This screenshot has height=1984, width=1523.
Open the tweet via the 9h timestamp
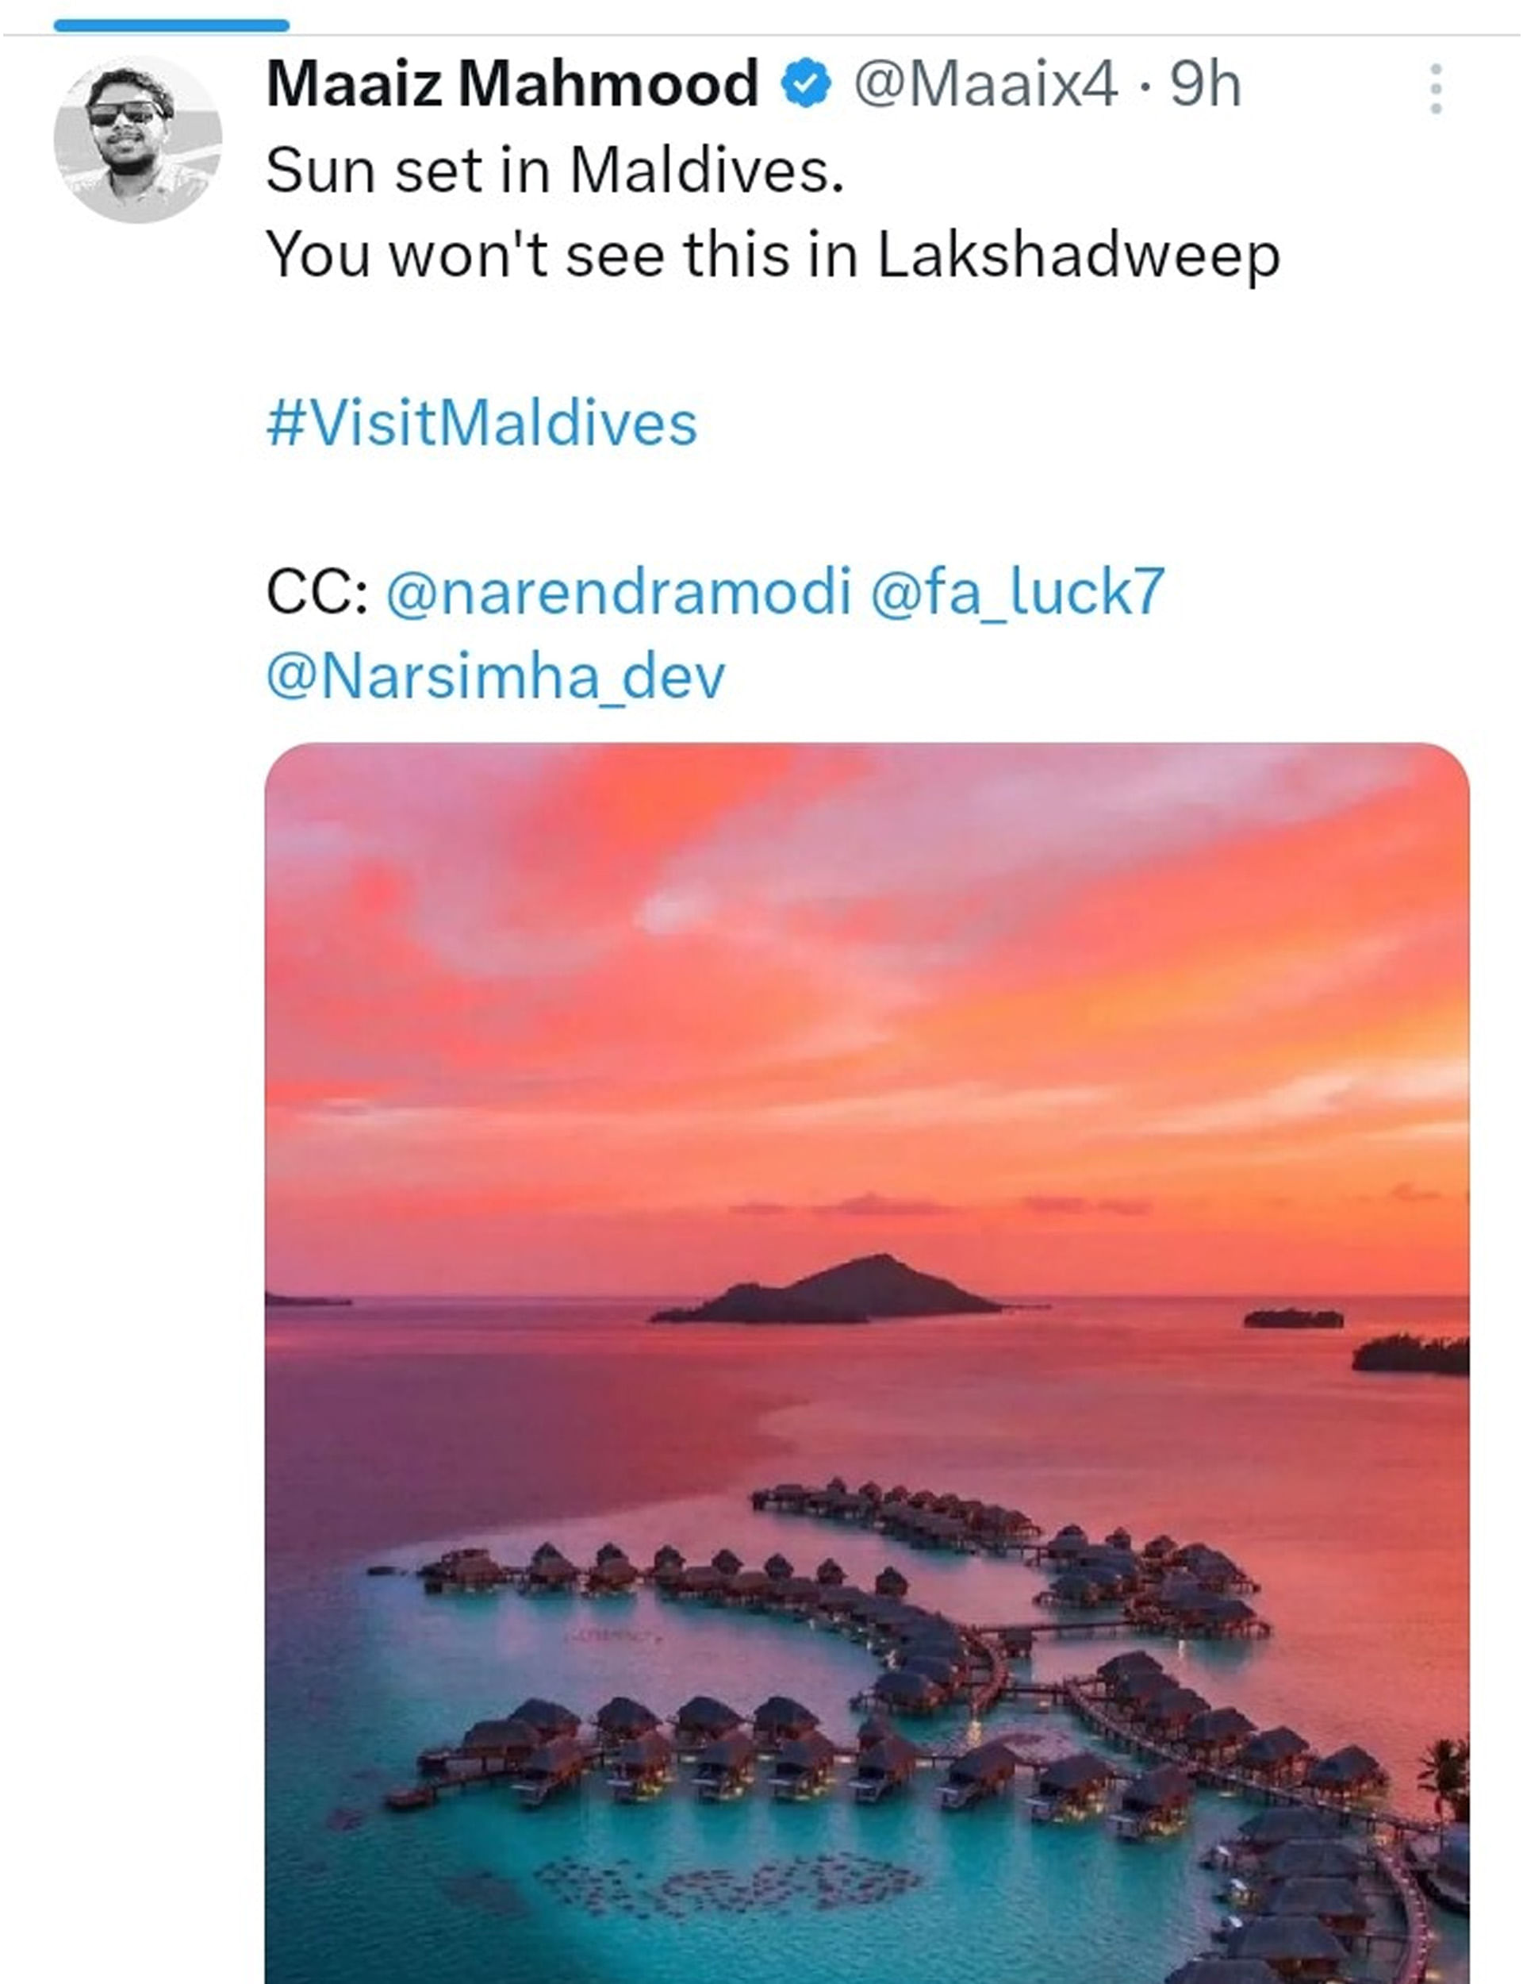tap(1206, 84)
